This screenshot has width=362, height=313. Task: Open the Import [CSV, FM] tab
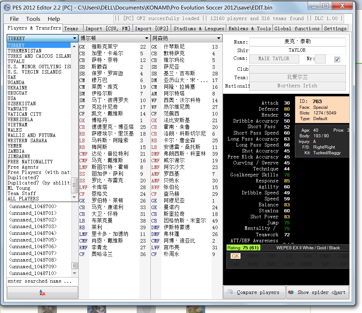pos(108,29)
